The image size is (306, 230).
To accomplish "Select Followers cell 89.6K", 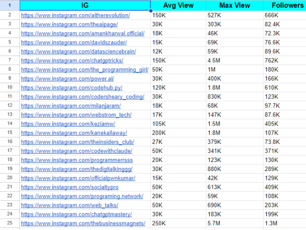I will point(285,52).
